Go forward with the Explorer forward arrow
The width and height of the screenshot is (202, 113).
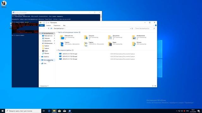[x=44, y=29]
